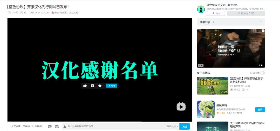The height and width of the screenshot is (131, 280).
Task: Toggle the 自动连播 autoplay switch
Action: click(262, 73)
